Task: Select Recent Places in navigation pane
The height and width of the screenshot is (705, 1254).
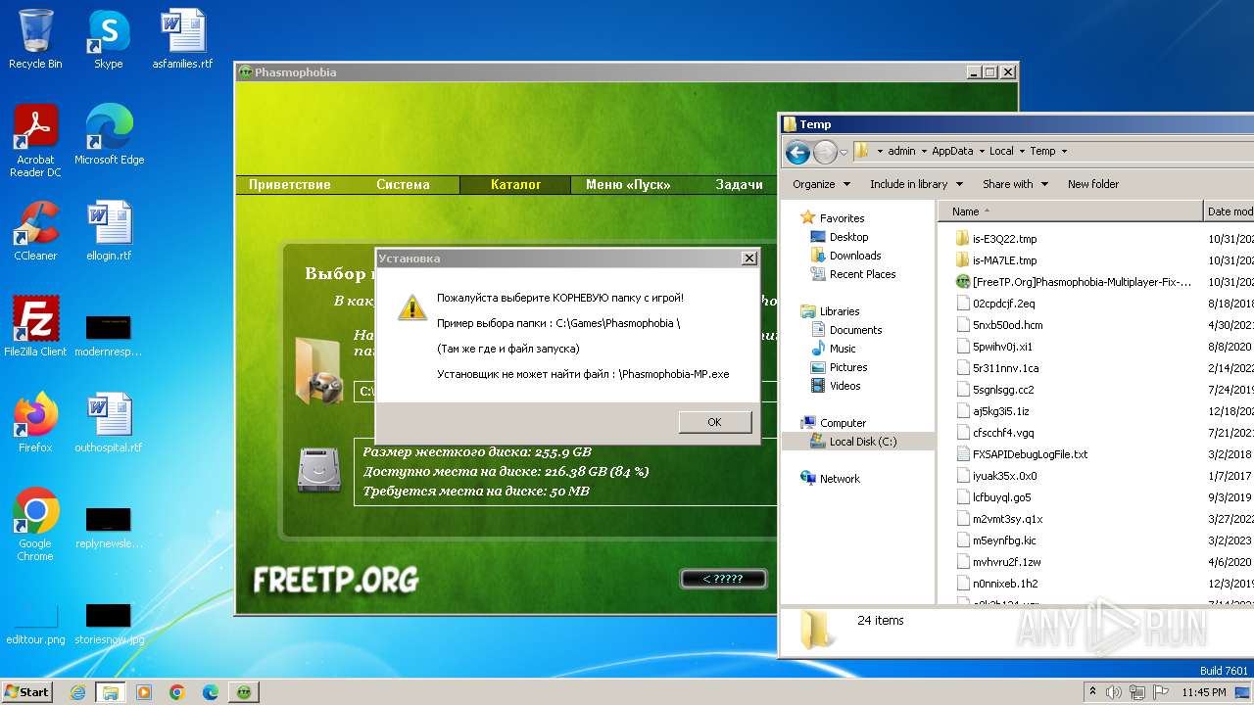Action: (x=862, y=274)
